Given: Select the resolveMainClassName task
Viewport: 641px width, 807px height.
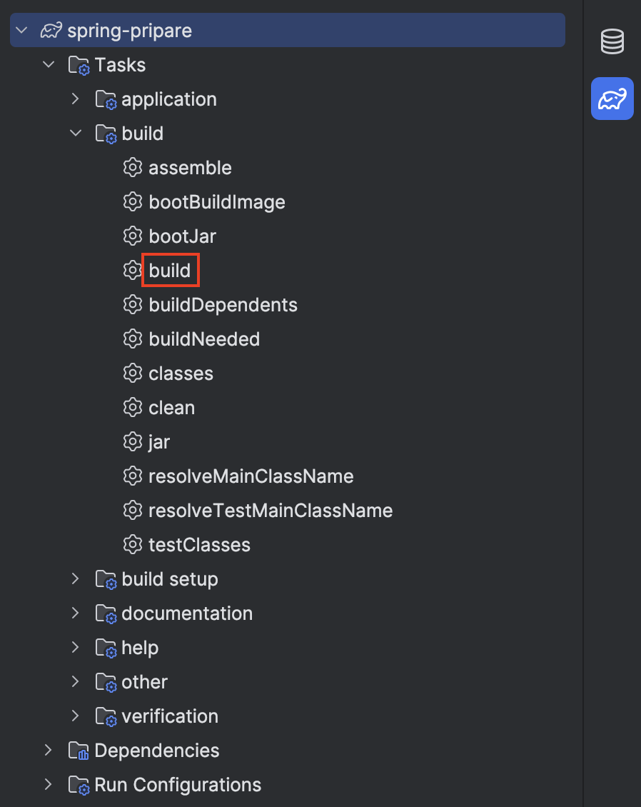Looking at the screenshot, I should pos(251,476).
